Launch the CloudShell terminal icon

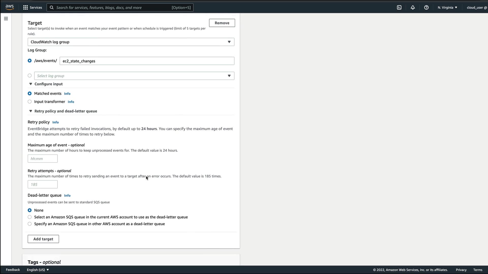point(399,8)
